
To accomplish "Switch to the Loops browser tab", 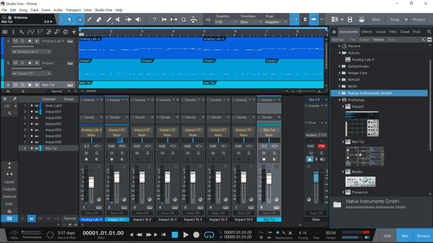I will tap(381, 32).
